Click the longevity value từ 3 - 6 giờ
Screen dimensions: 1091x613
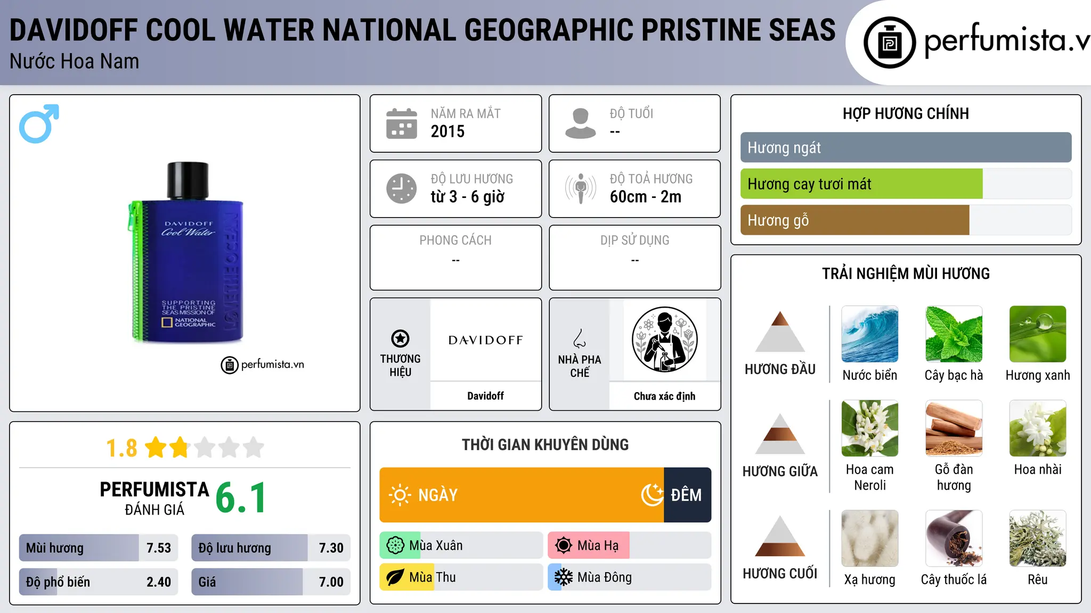[x=467, y=197]
